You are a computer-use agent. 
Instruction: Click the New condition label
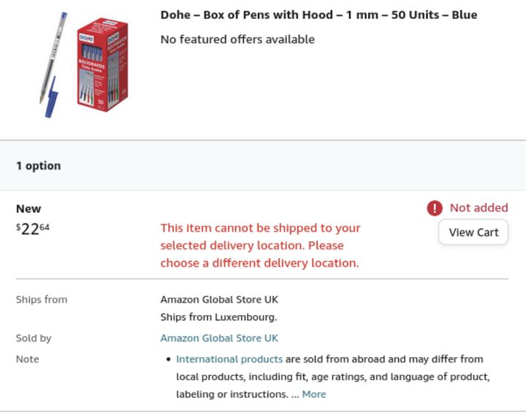click(x=28, y=209)
